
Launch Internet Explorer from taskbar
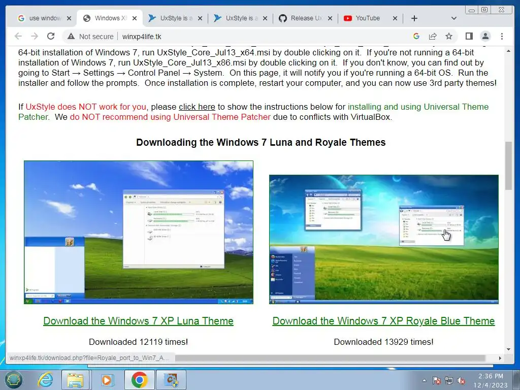pos(45,380)
